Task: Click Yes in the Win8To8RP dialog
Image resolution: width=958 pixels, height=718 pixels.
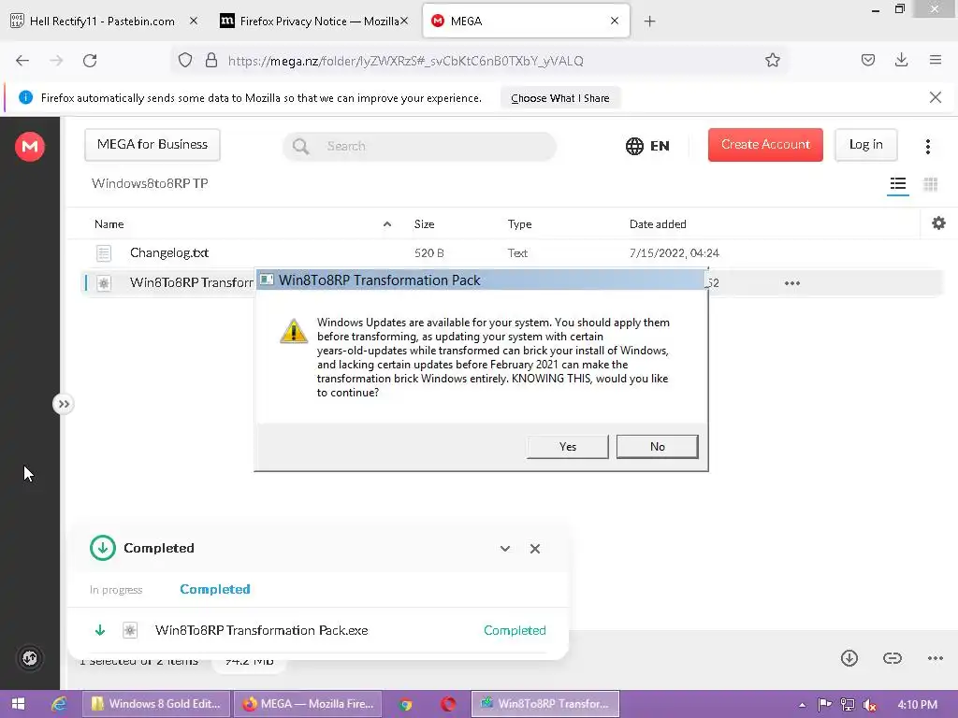Action: tap(567, 446)
